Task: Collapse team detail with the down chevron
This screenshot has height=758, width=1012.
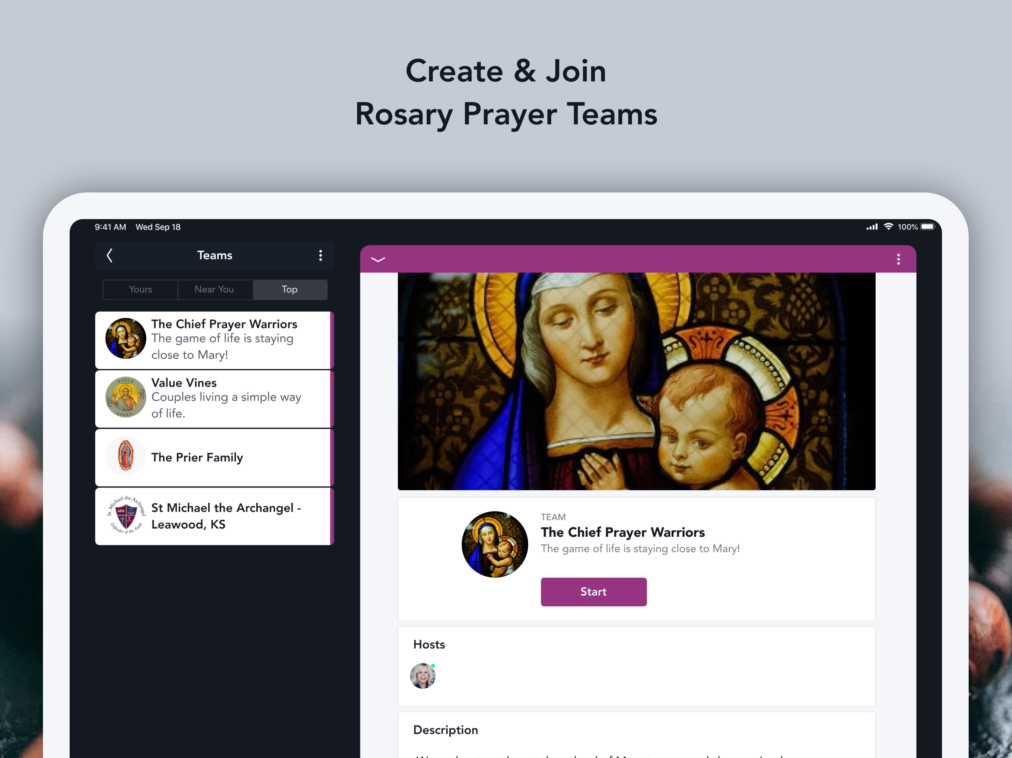Action: pyautogui.click(x=378, y=260)
